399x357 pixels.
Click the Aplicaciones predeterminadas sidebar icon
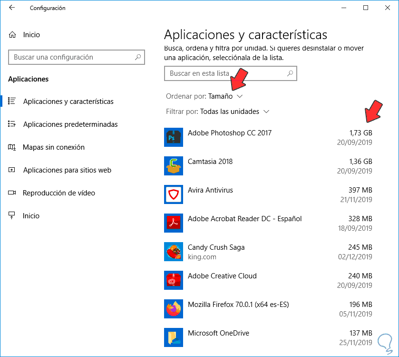point(12,124)
